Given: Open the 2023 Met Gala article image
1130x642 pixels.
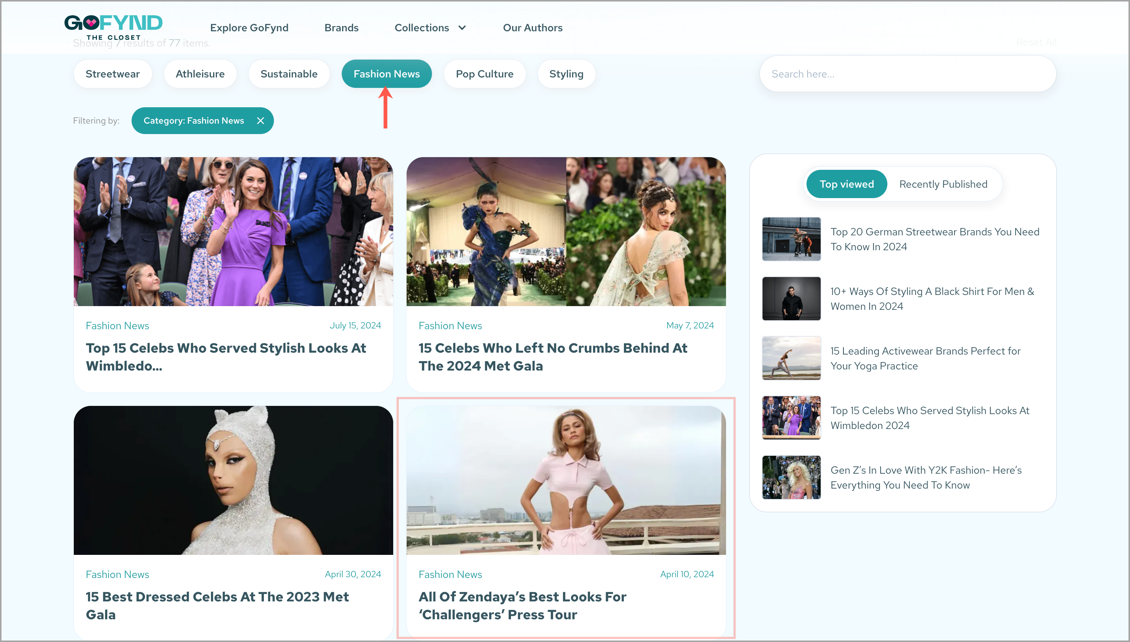Looking at the screenshot, I should (233, 480).
